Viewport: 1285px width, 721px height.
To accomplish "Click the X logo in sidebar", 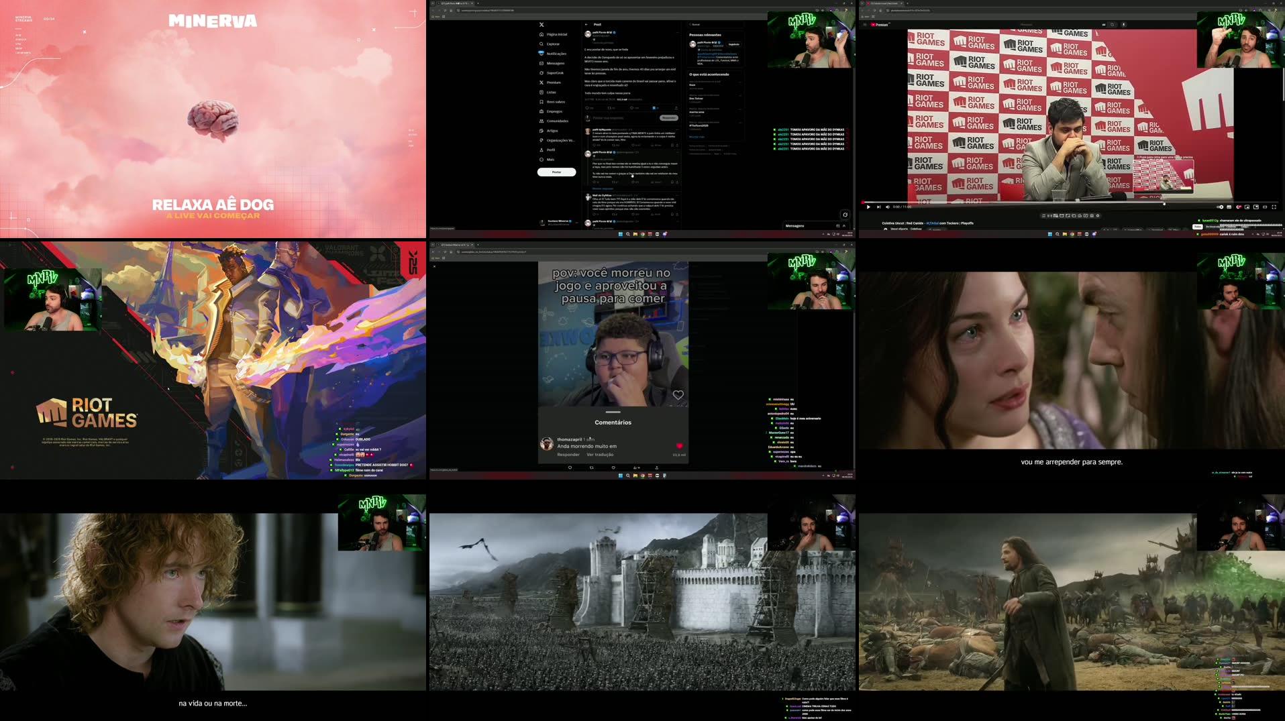I will click(542, 25).
